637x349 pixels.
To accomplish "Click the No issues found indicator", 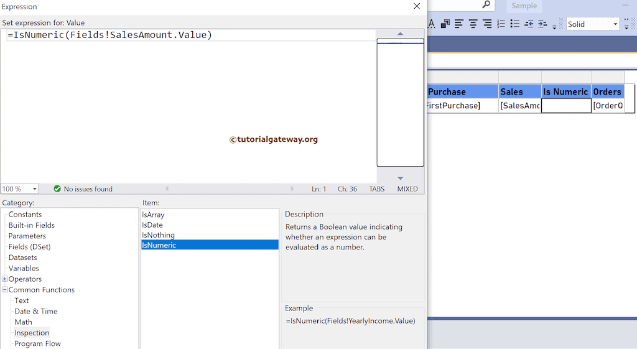I will pyautogui.click(x=83, y=189).
